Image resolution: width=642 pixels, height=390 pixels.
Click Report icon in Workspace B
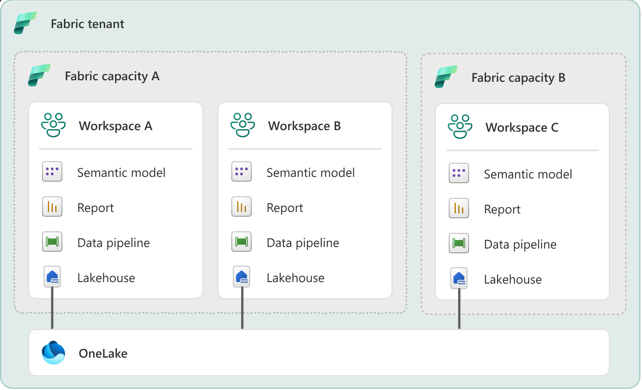pyautogui.click(x=242, y=207)
